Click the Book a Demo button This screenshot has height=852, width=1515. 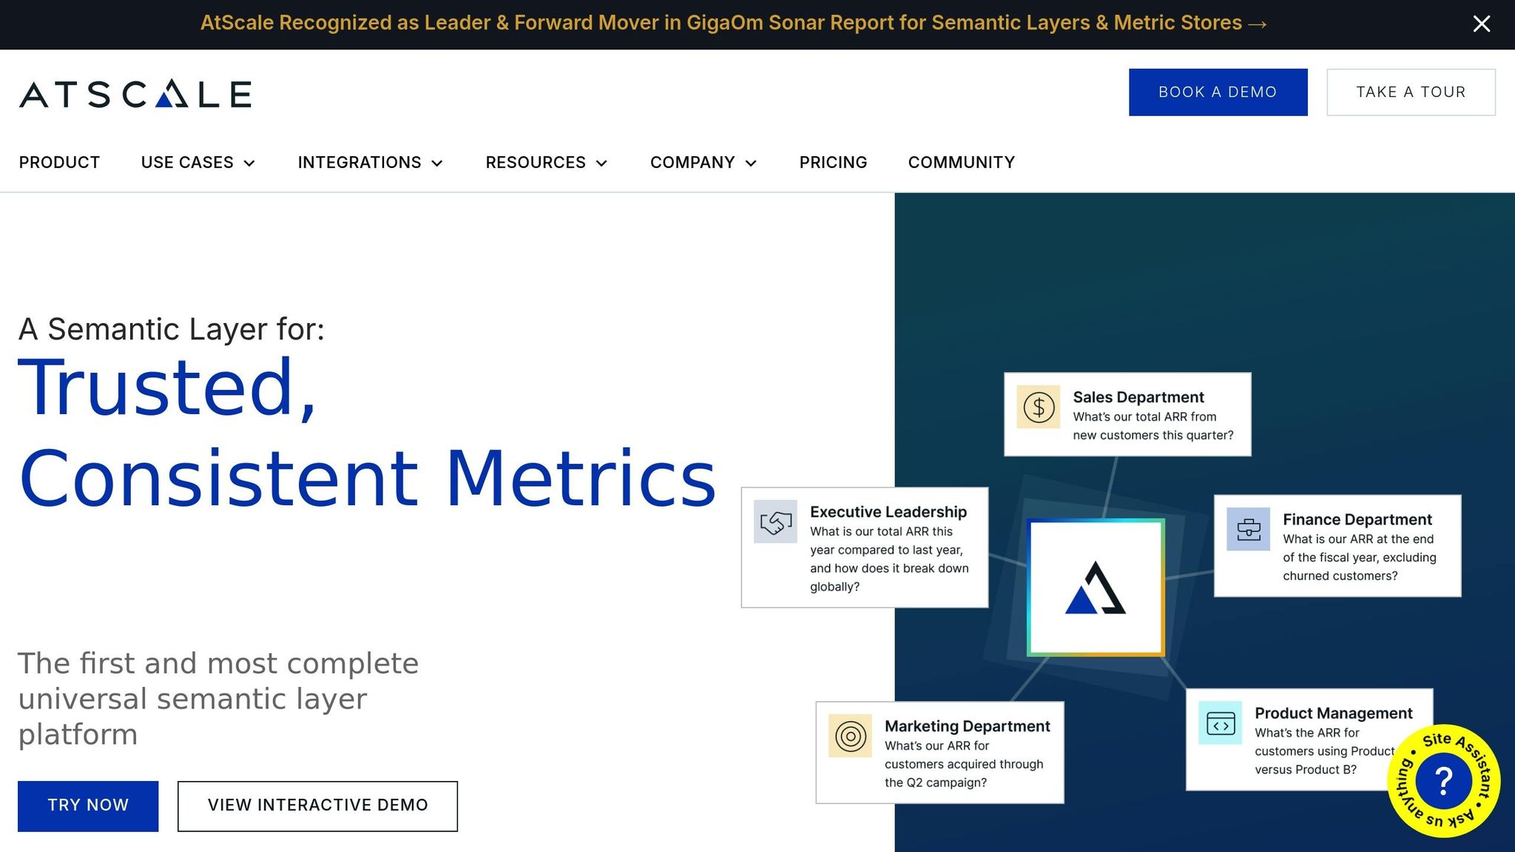[x=1218, y=92]
